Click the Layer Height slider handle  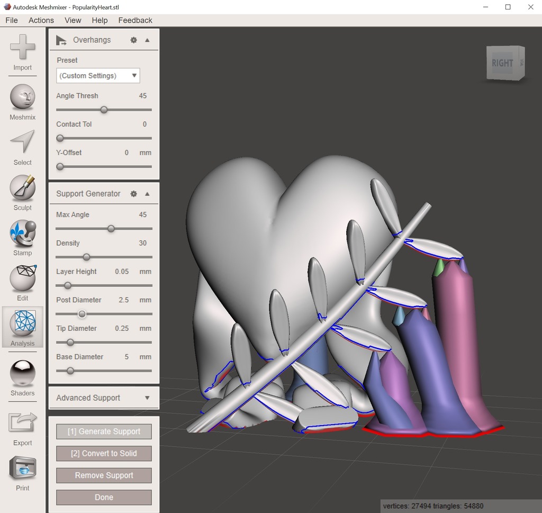point(68,285)
